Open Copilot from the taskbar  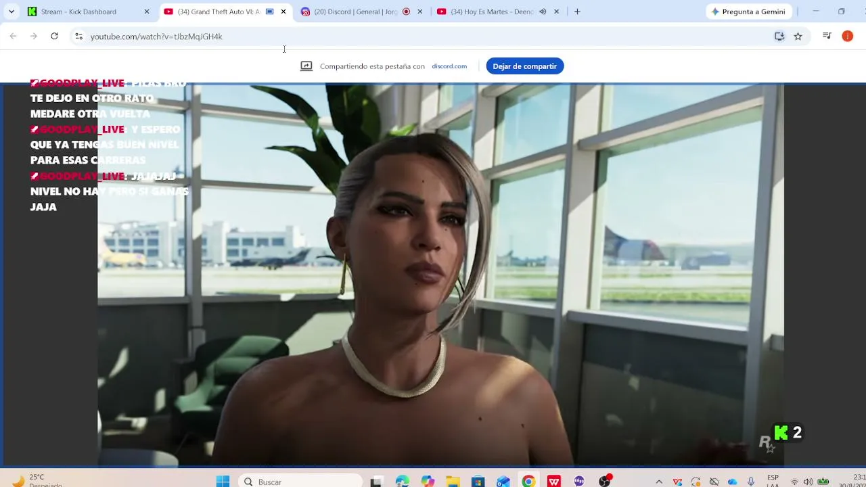click(x=428, y=482)
